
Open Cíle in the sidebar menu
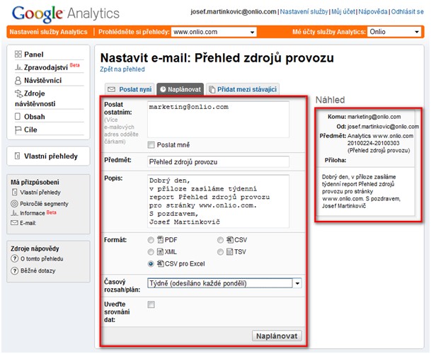pos(30,130)
